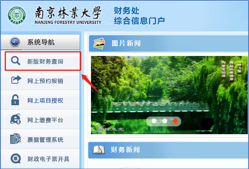Click the IE dollar payment icon
249x169 pixels.
16,119
